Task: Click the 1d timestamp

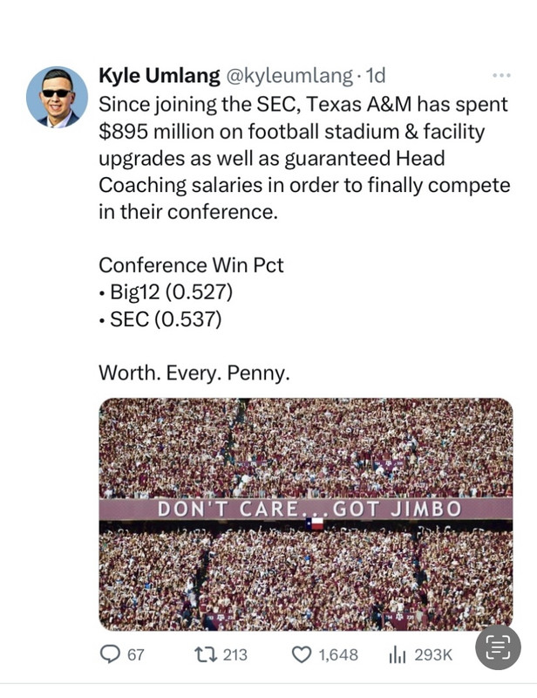Action: [x=375, y=76]
